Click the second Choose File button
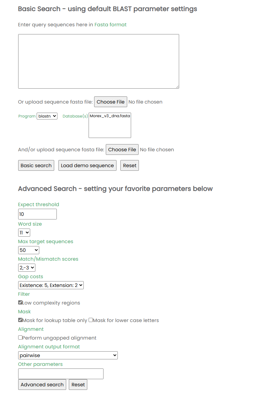The width and height of the screenshot is (257, 398). [122, 150]
